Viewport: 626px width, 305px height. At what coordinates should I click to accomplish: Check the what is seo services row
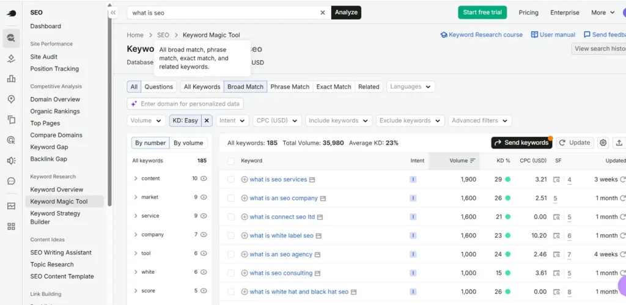230,180
